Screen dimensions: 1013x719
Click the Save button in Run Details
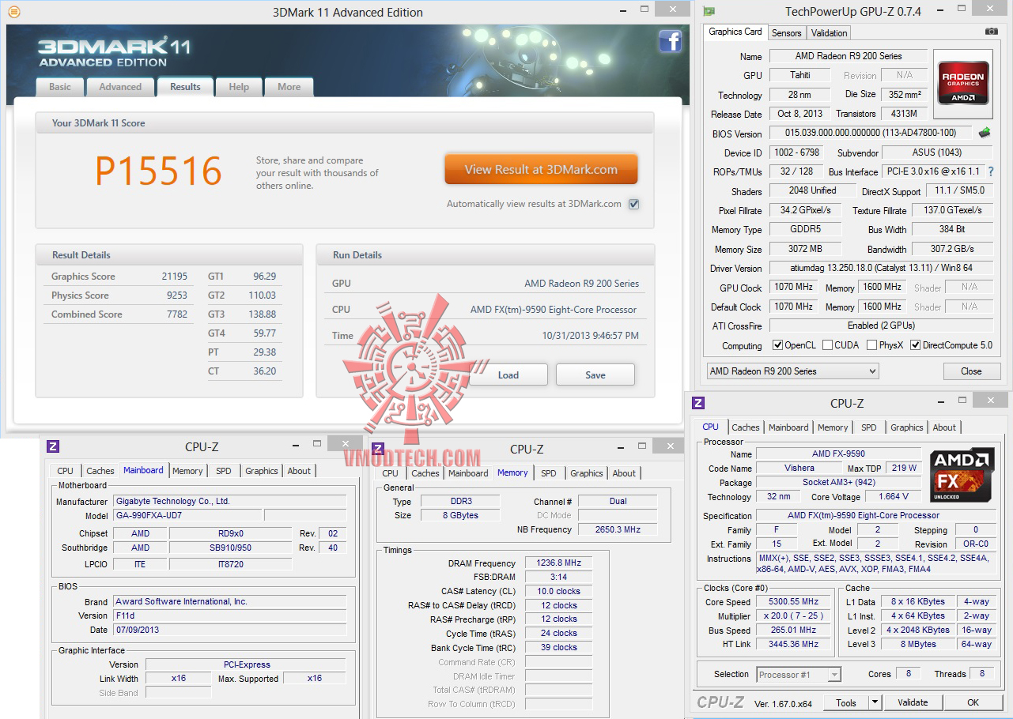(595, 375)
